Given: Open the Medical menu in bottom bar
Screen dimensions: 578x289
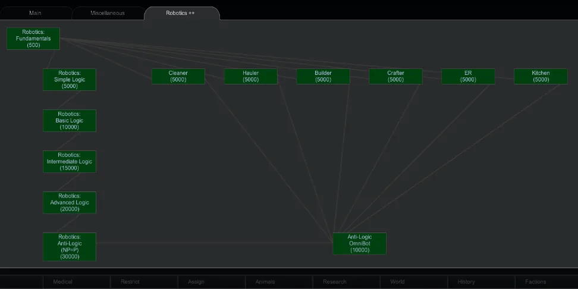Looking at the screenshot, I should point(63,282).
